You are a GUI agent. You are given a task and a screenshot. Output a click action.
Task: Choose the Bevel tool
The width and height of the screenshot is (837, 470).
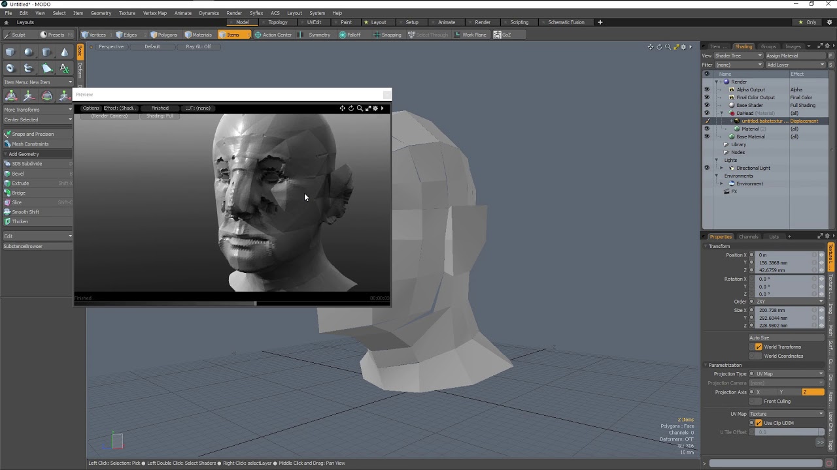(x=37, y=174)
